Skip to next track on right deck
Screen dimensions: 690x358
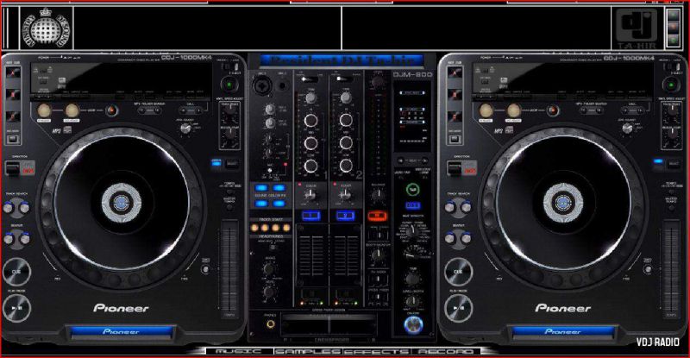click(x=466, y=207)
